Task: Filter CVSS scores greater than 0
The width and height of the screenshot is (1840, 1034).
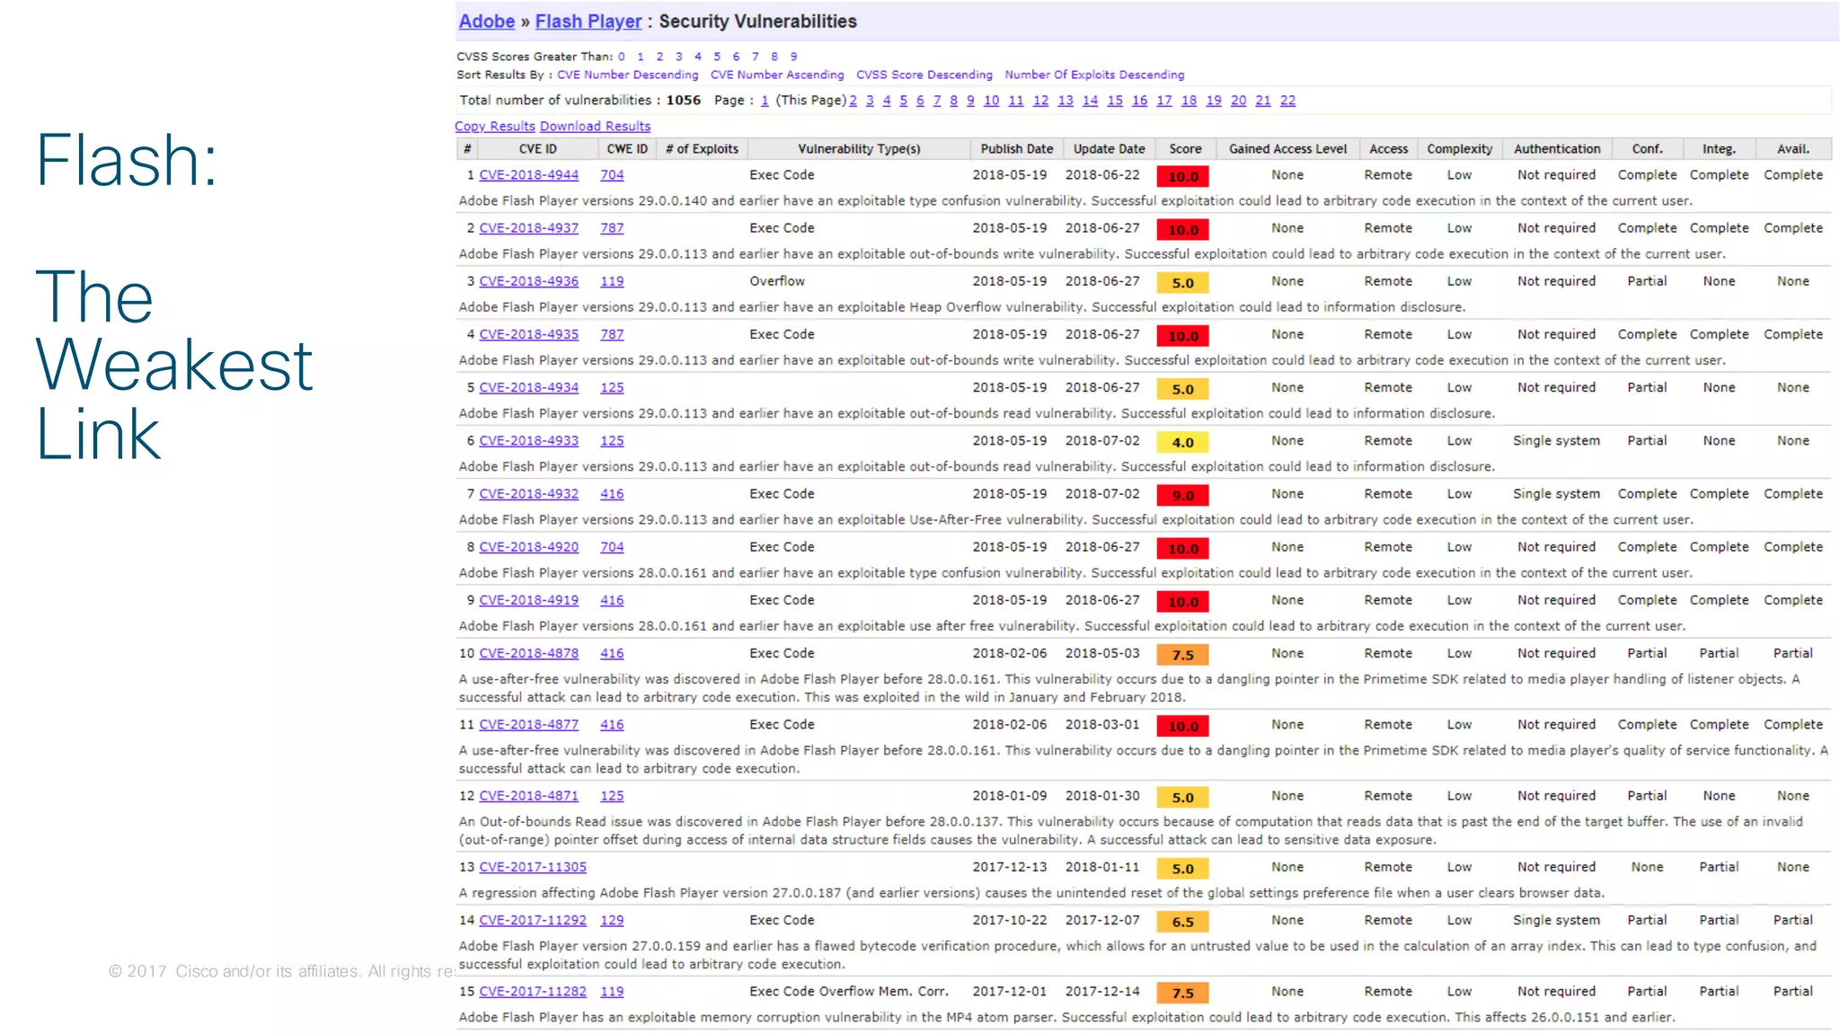Action: (621, 57)
